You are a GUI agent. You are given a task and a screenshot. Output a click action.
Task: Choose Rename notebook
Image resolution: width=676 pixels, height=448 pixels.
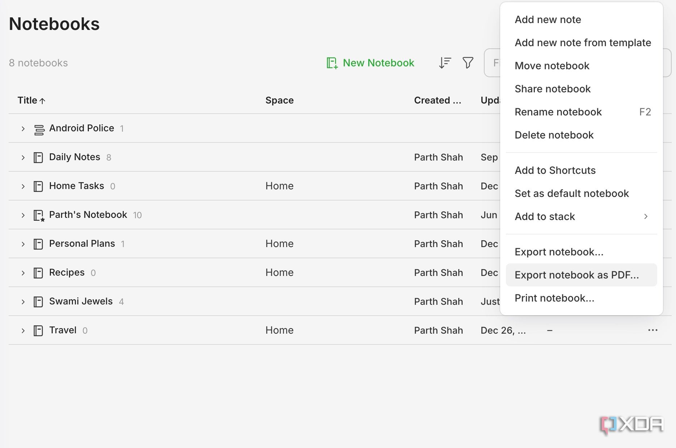click(x=581, y=112)
